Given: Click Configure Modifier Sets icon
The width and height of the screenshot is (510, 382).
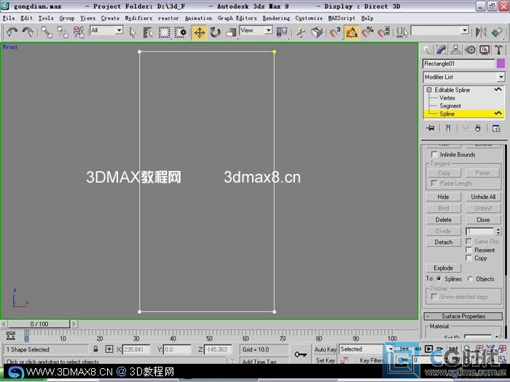Looking at the screenshot, I should pos(496,128).
